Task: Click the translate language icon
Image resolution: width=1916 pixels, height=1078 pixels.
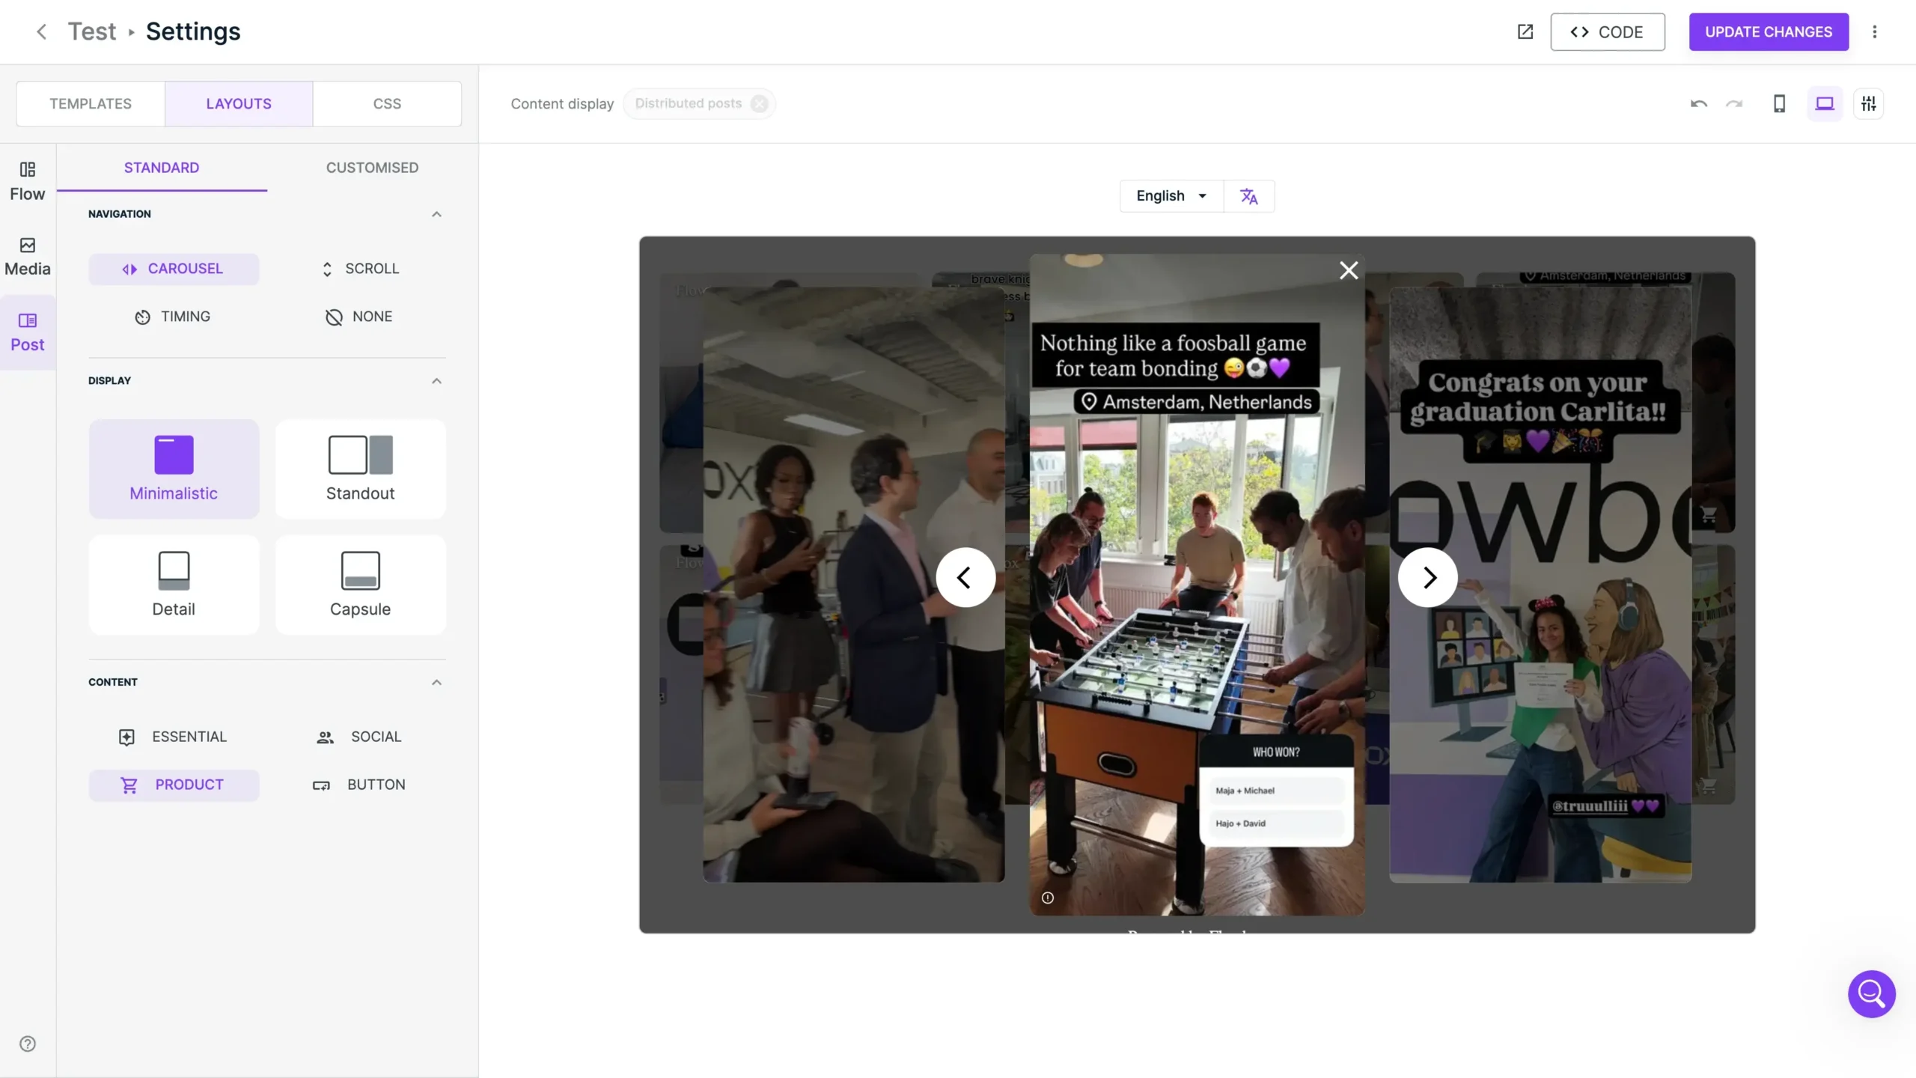Action: (x=1248, y=196)
